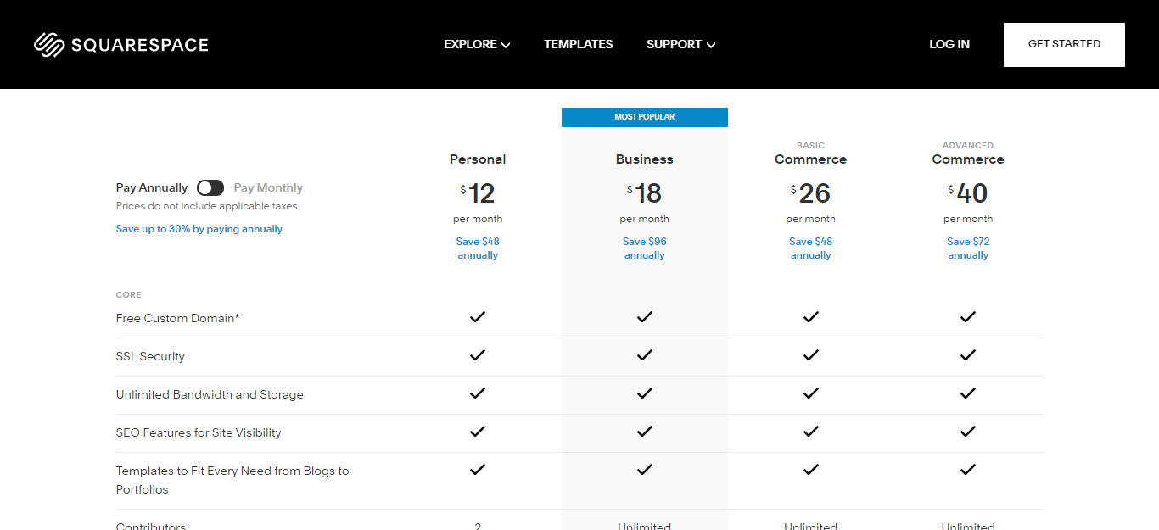Screen dimensions: 1159x530
Task: Click Unlimited Bandwidth checkmark under Personal
Action: coord(478,393)
